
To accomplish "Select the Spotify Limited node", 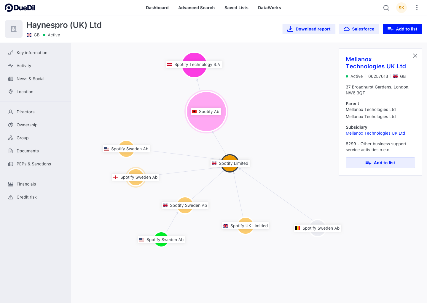I will tap(230, 163).
